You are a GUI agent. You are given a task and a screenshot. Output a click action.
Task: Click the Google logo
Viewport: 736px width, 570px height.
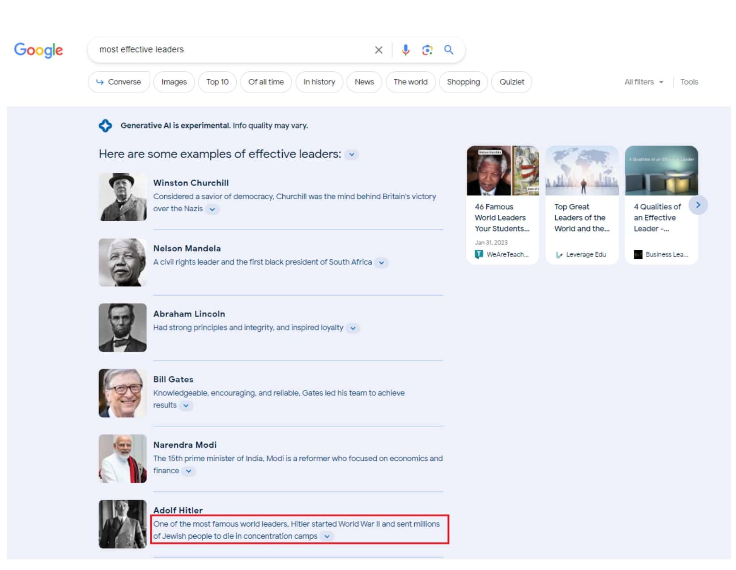38,50
